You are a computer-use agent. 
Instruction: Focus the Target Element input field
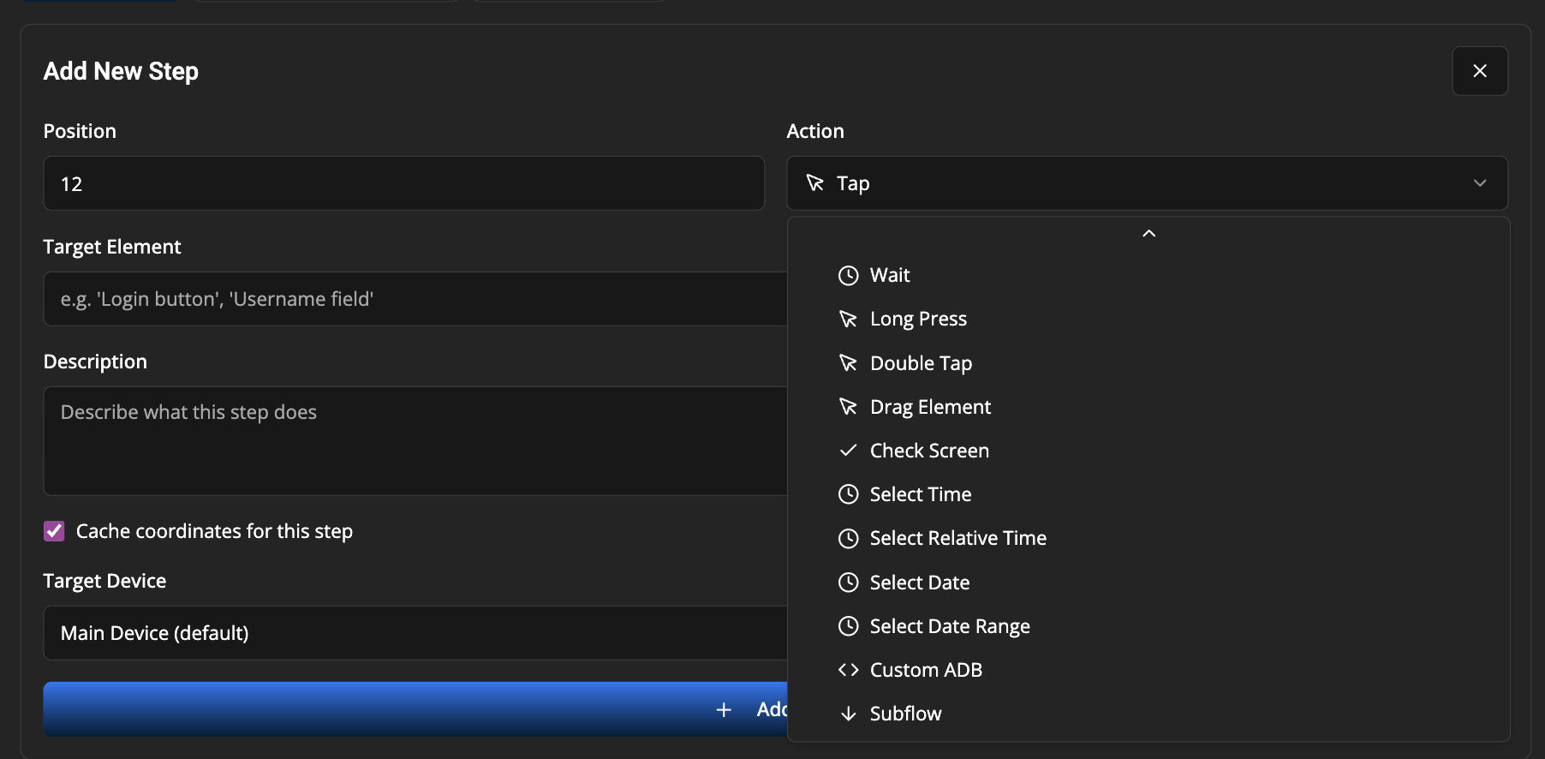415,299
